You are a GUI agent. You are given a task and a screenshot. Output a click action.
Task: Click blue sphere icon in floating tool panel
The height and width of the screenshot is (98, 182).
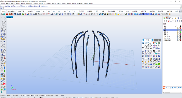click(x=143, y=43)
